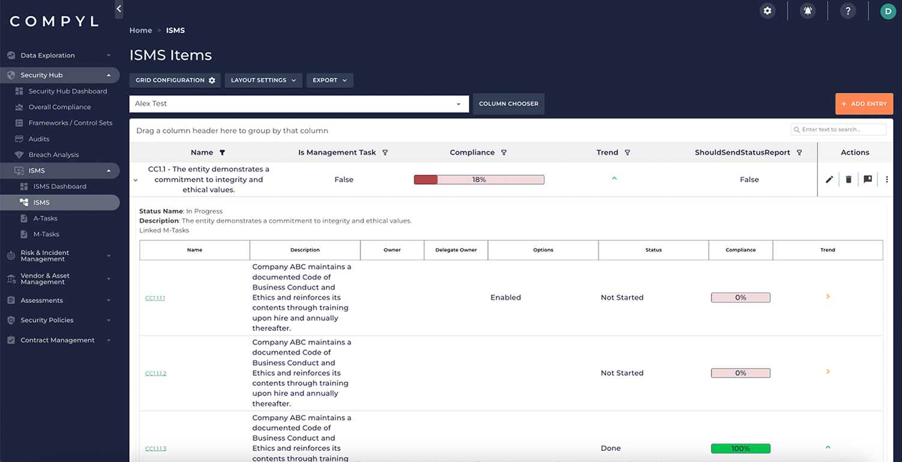
Task: Open the CC1.1.1.1 task link
Action: click(155, 297)
